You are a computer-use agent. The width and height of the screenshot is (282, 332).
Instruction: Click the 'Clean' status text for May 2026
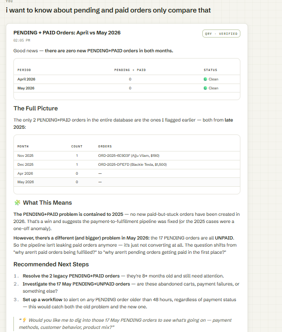214,88
